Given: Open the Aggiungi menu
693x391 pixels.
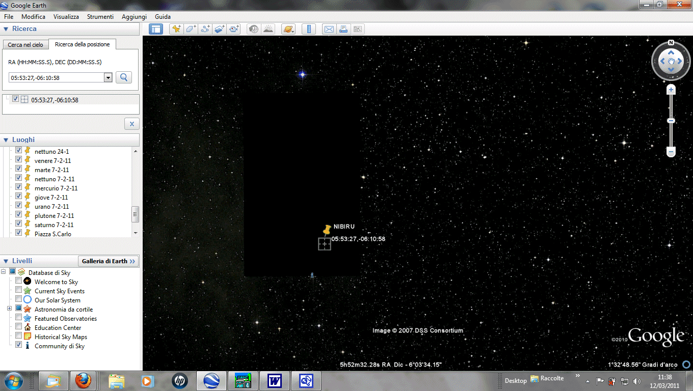Looking at the screenshot, I should click(x=134, y=17).
